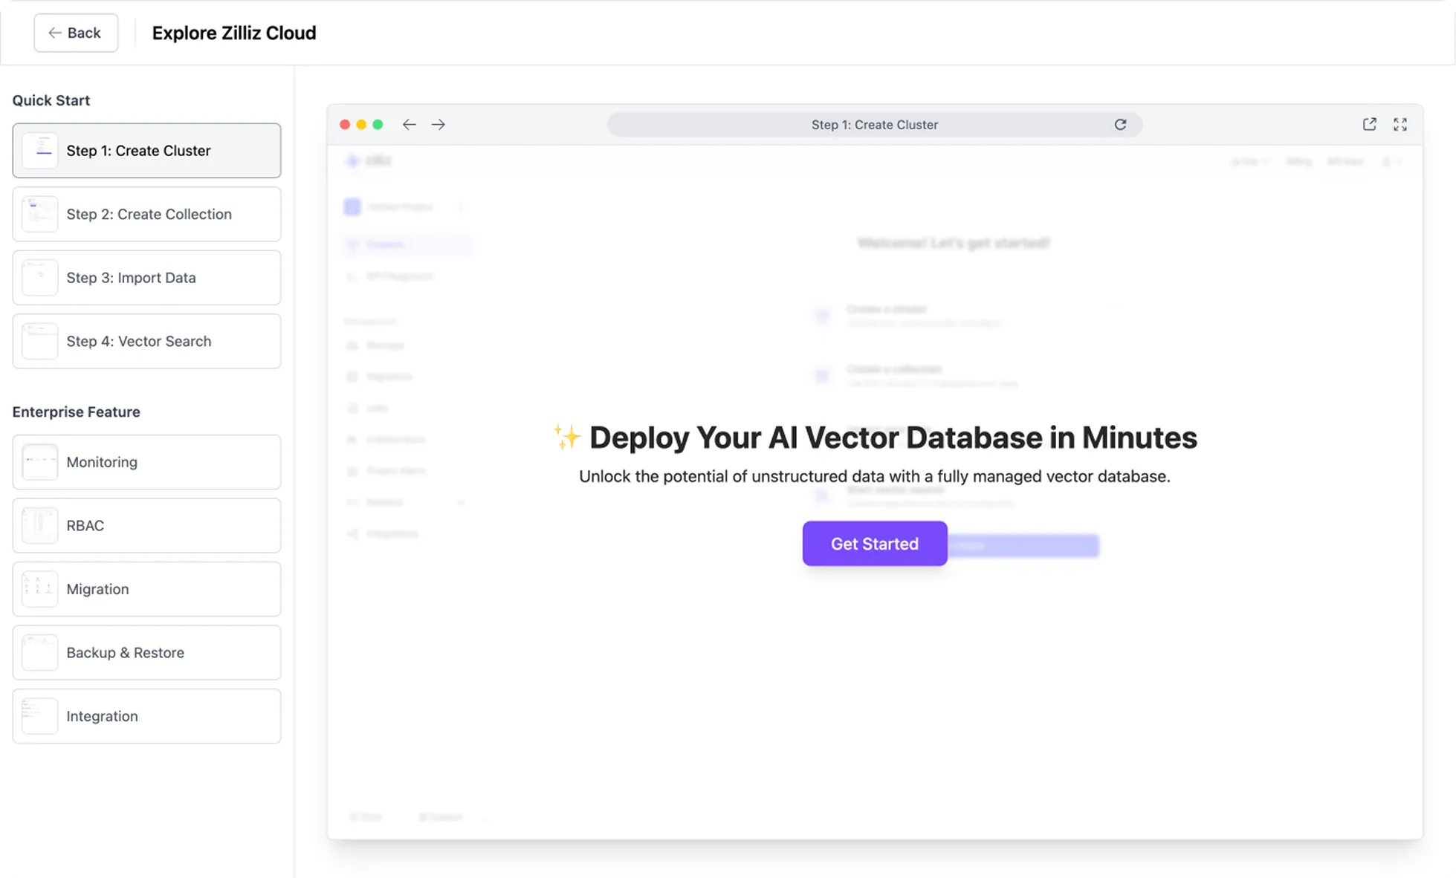Image resolution: width=1456 pixels, height=878 pixels.
Task: Select the RBAC feature item
Action: (x=146, y=526)
